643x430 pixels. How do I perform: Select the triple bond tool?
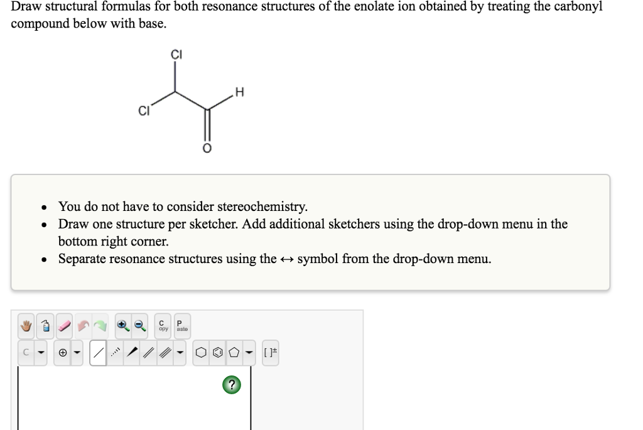pyautogui.click(x=164, y=352)
